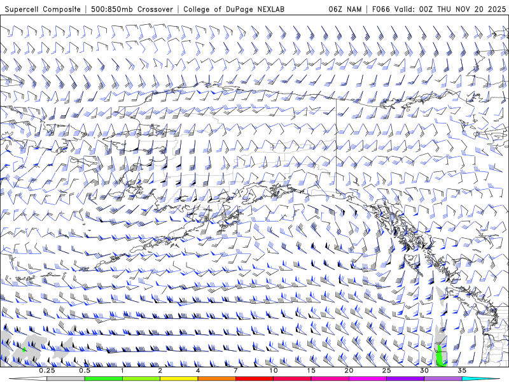Select the crimson 10–15 color bar segment
Viewport: 509px width, 382px height.
[x=292, y=379]
